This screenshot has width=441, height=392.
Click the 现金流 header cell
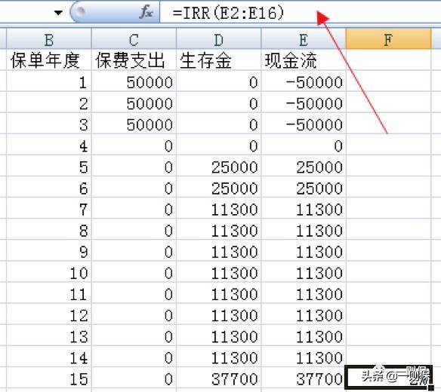304,60
